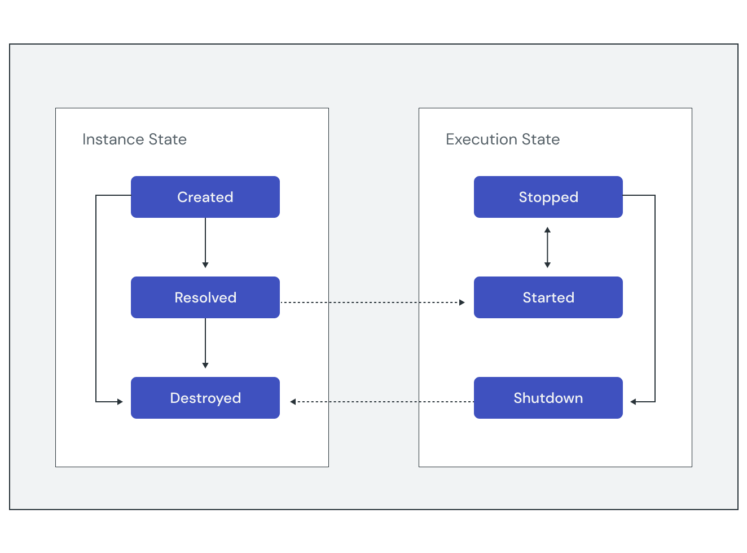Select the Stopped state box
Viewport: 747px width, 553px height.
pos(548,197)
